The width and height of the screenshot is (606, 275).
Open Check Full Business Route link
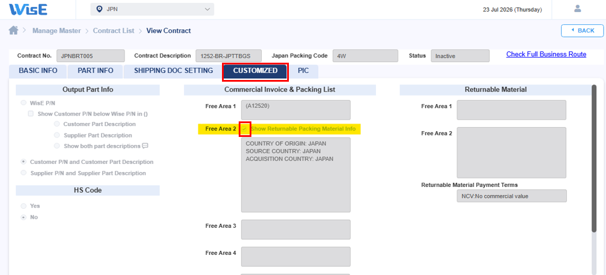[x=546, y=55]
